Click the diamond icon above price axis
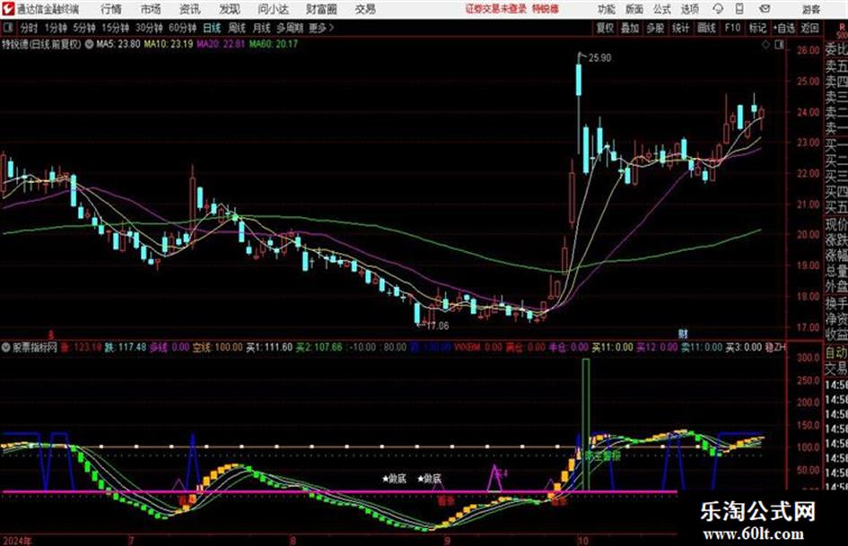This screenshot has height=546, width=848. [765, 46]
